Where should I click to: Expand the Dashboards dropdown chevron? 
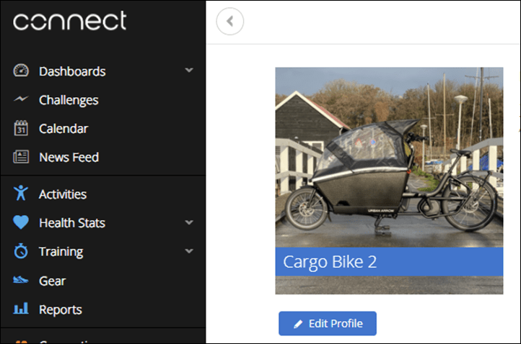189,71
